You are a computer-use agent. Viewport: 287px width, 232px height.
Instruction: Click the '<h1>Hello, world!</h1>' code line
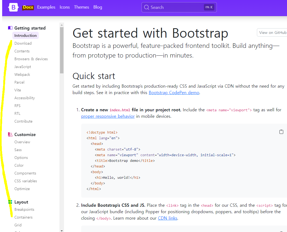(x=117, y=178)
